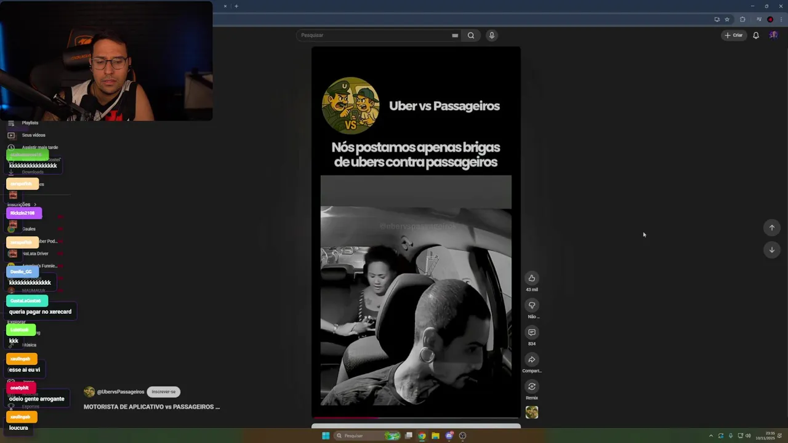Screen dimensions: 788x443
Task: Open Google Chrome from the taskbar
Action: 422,436
